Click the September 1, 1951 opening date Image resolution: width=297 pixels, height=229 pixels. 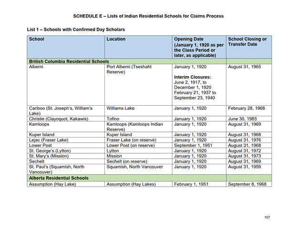pos(193,145)
